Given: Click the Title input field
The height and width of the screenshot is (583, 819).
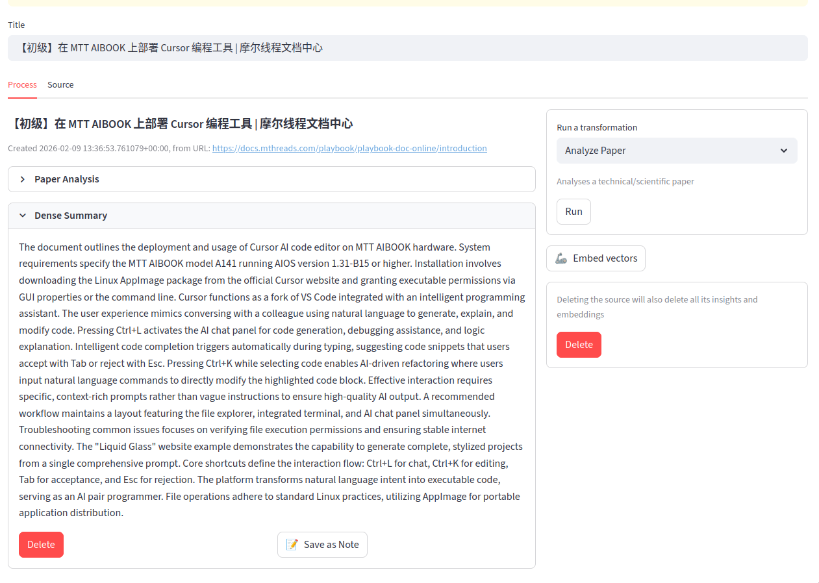Looking at the screenshot, I should 407,48.
